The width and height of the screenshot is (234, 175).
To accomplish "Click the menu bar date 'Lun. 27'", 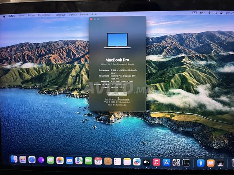I will (230, 13).
